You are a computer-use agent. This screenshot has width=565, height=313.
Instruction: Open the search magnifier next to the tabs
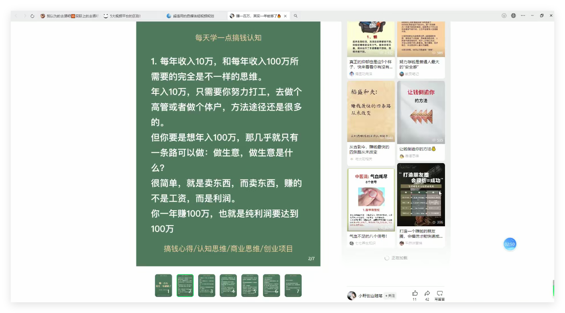click(295, 16)
